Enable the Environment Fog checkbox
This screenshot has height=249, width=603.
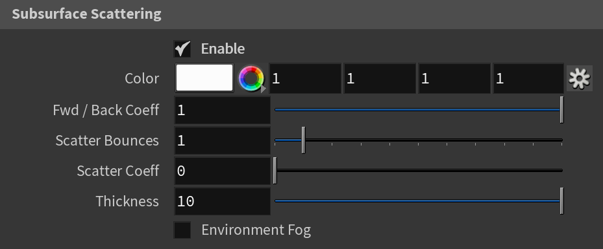(182, 230)
